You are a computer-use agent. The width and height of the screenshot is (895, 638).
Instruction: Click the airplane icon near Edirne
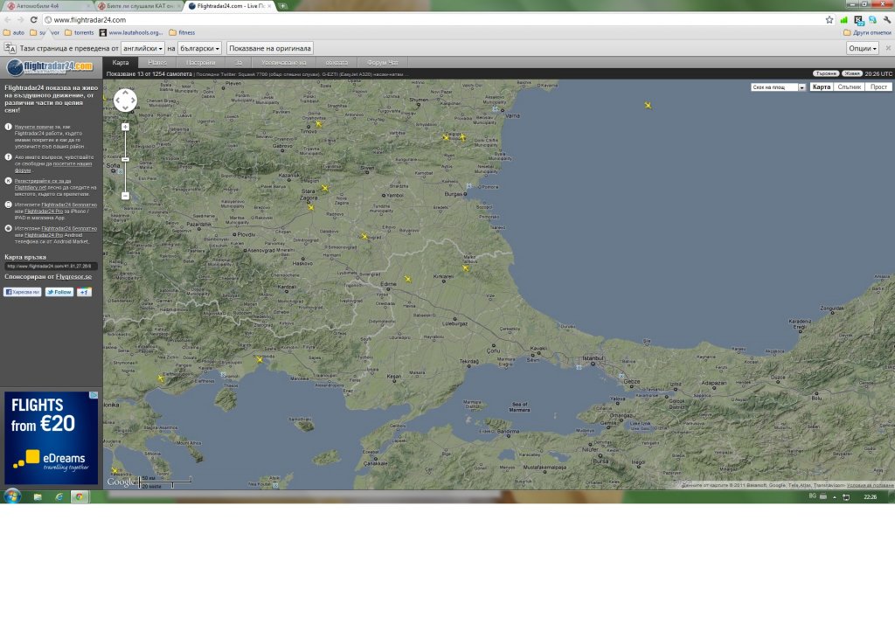(407, 279)
